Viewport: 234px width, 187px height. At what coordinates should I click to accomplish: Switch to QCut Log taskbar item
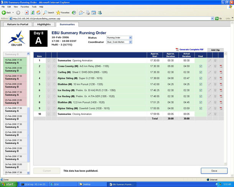tap(34, 184)
